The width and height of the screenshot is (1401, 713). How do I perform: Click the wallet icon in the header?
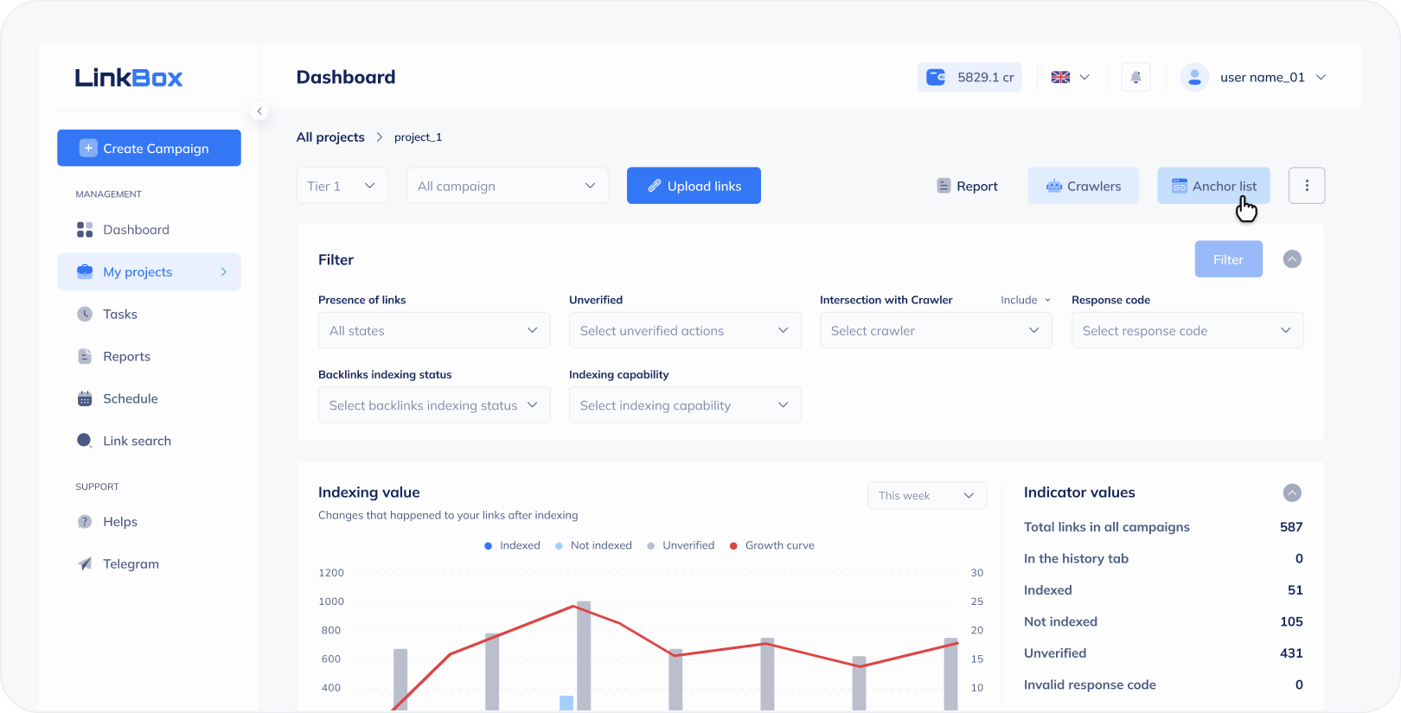(x=936, y=77)
